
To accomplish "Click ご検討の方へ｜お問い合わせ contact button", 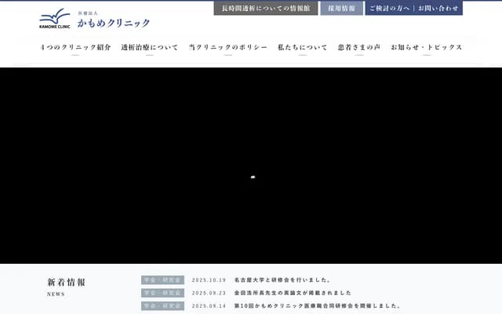I will point(413,9).
